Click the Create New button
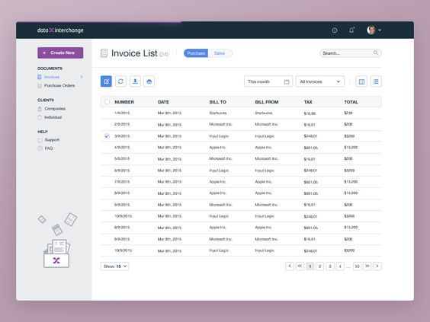The width and height of the screenshot is (430, 322). 60,53
